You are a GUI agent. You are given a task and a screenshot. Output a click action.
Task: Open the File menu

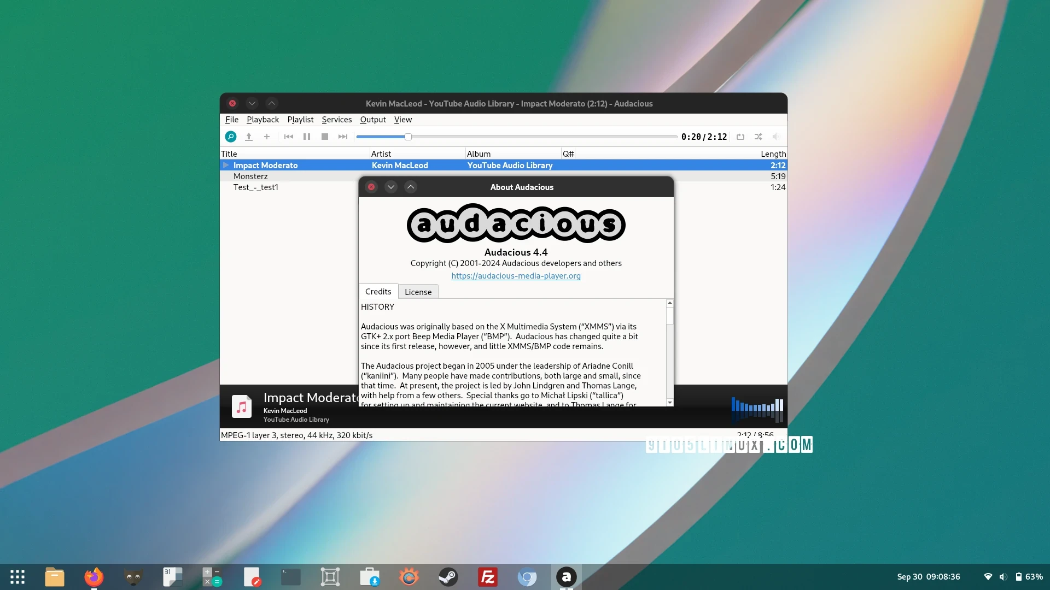pyautogui.click(x=232, y=120)
